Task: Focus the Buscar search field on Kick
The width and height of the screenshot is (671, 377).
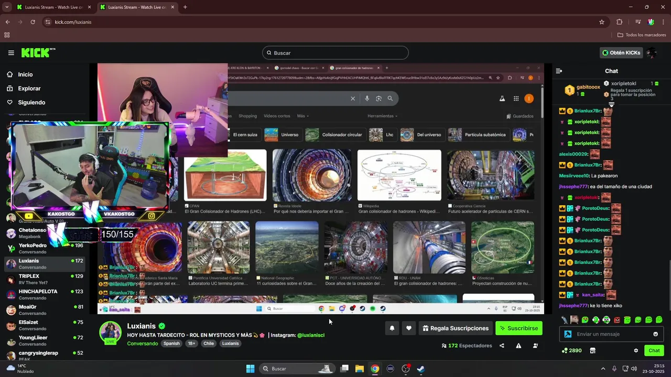Action: click(335, 53)
